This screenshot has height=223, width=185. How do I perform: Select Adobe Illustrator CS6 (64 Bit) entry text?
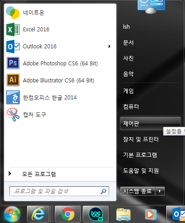58,81
